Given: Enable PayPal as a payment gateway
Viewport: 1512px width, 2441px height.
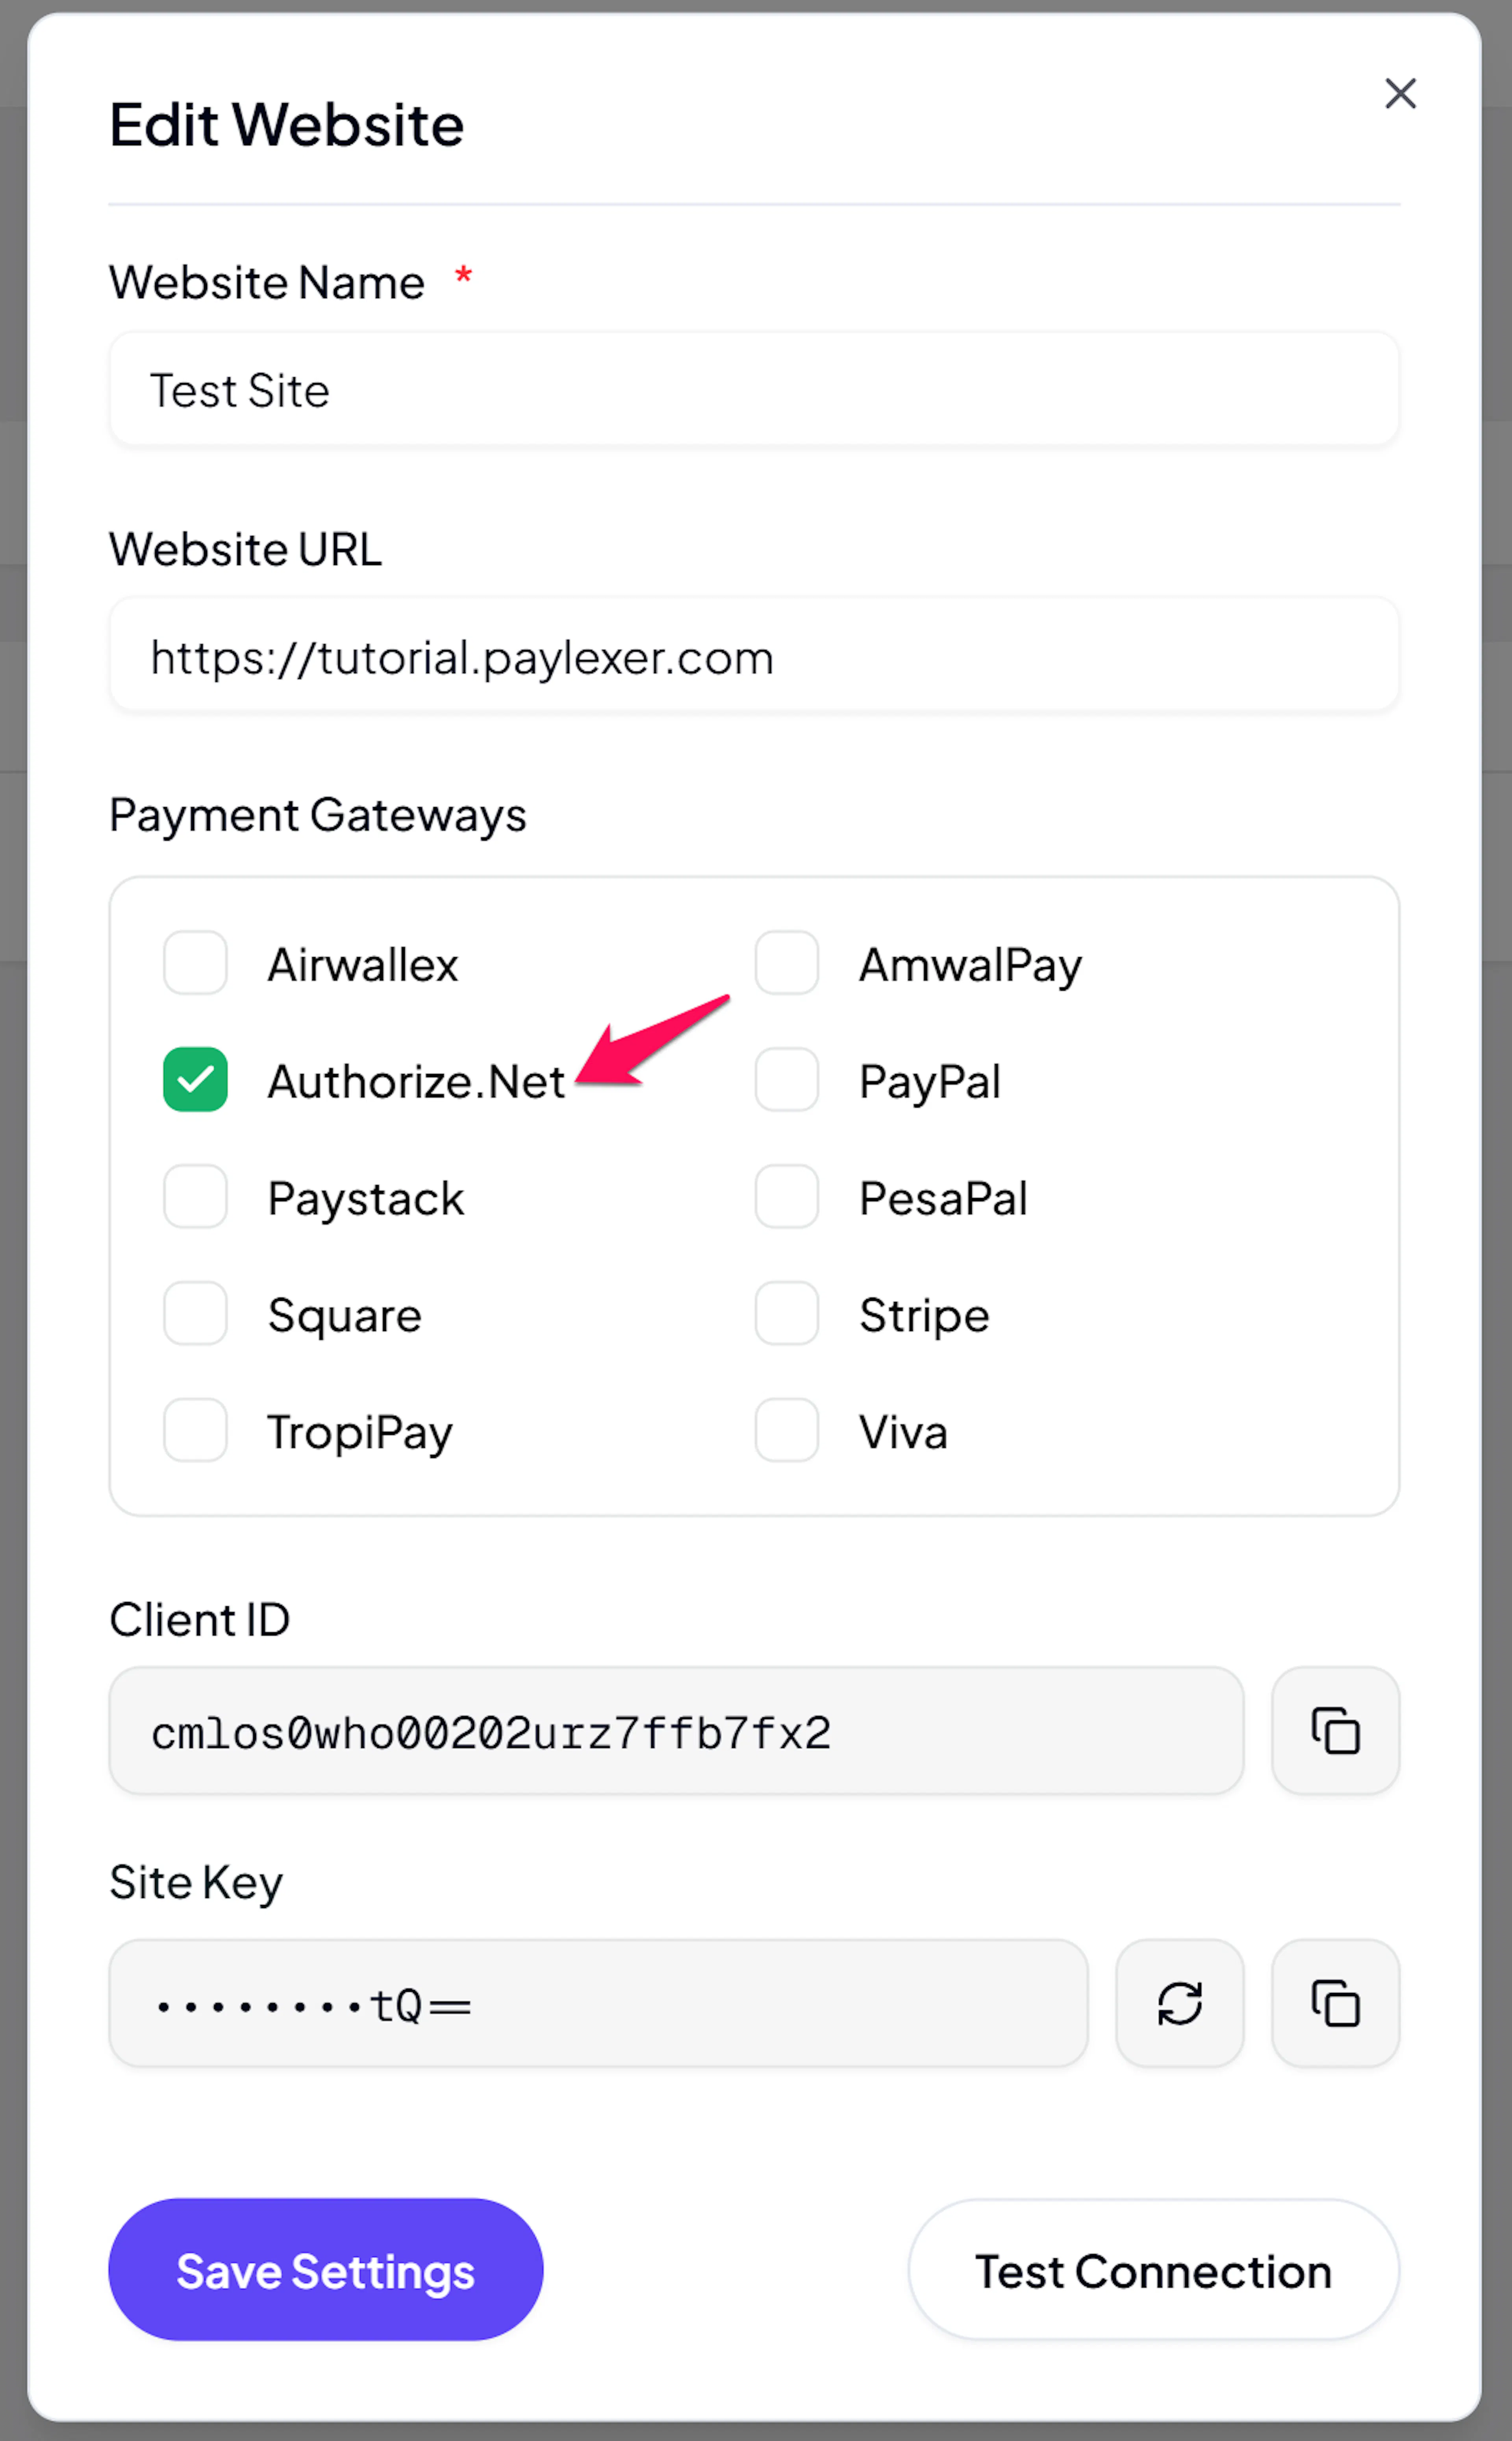Looking at the screenshot, I should point(787,1080).
